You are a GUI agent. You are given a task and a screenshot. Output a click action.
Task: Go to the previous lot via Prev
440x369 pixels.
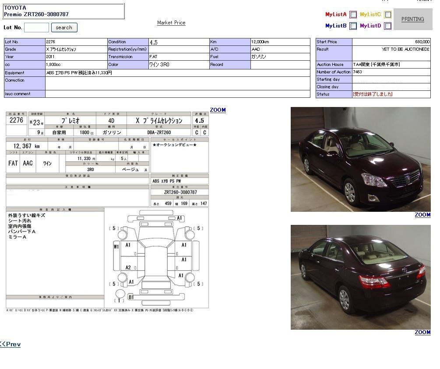pyautogui.click(x=10, y=344)
